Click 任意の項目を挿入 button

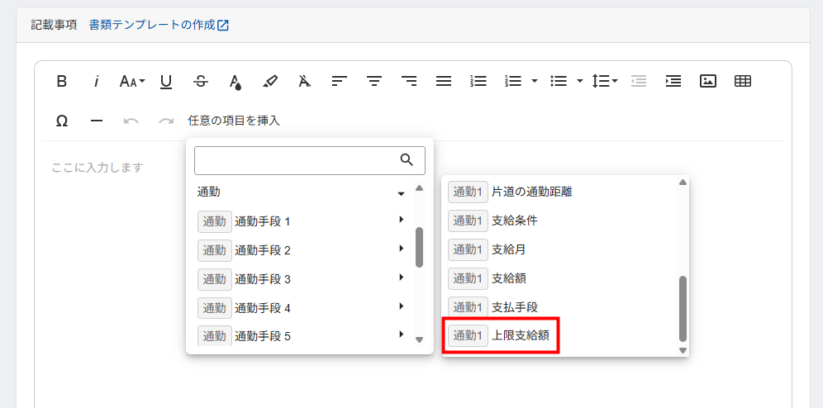(x=234, y=121)
